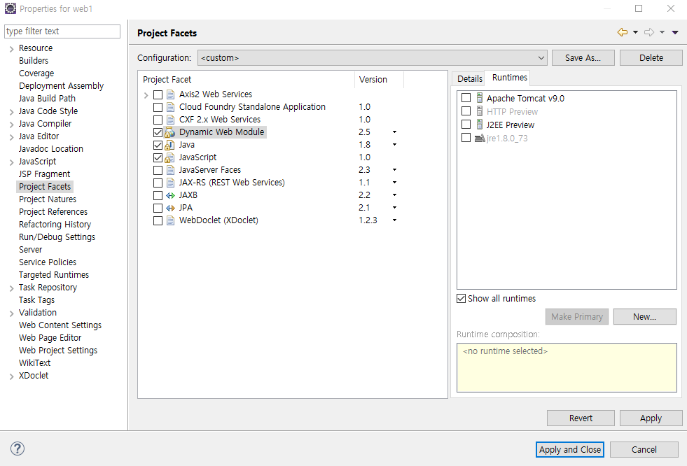Click the Project Facet column header
This screenshot has width=687, height=466.
tap(247, 80)
